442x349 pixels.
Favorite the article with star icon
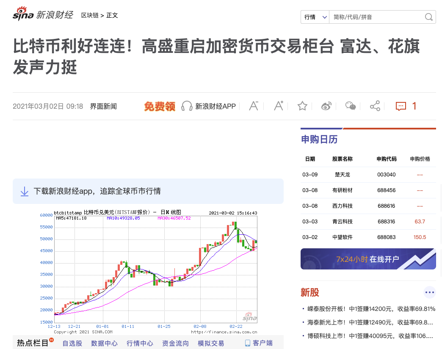tap(302, 106)
